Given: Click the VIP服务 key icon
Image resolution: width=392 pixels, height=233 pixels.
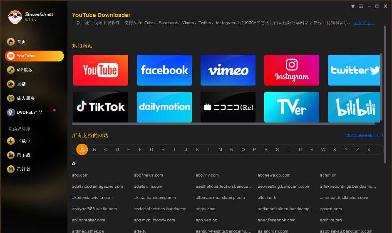Looking at the screenshot, I should [x=11, y=70].
